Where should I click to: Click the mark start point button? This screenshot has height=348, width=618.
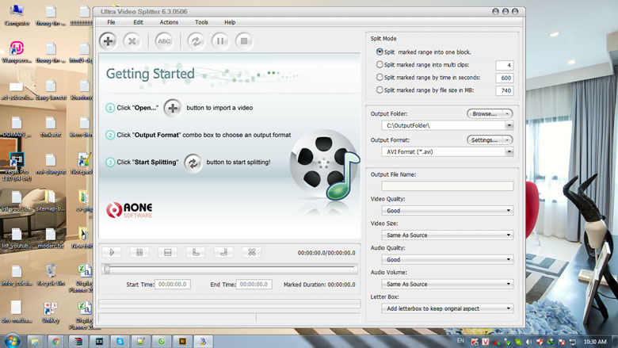(x=196, y=252)
